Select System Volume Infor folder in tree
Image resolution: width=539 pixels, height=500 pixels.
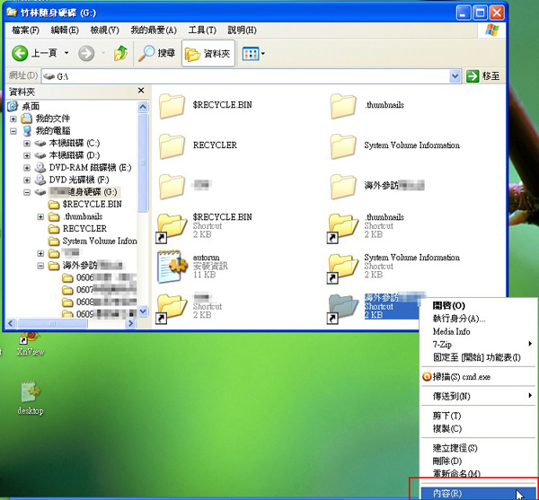pyautogui.click(x=100, y=241)
